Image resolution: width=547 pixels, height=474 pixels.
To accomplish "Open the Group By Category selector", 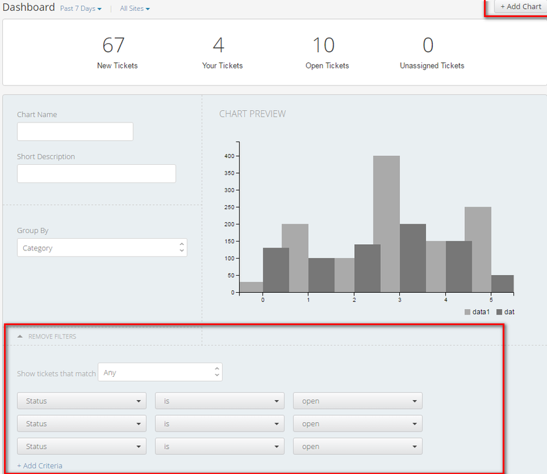I will pyautogui.click(x=101, y=247).
